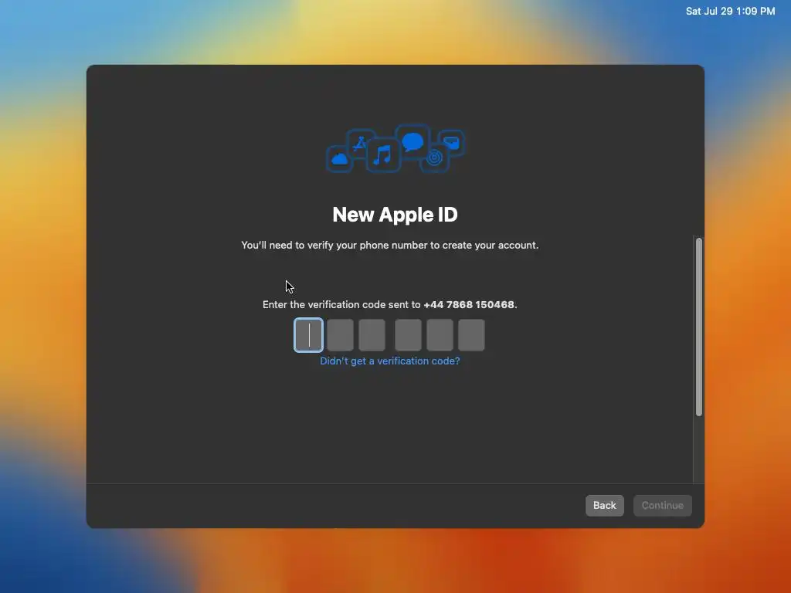This screenshot has height=593, width=791.
Task: Click the "New Apple ID" heading
Action: (x=395, y=215)
